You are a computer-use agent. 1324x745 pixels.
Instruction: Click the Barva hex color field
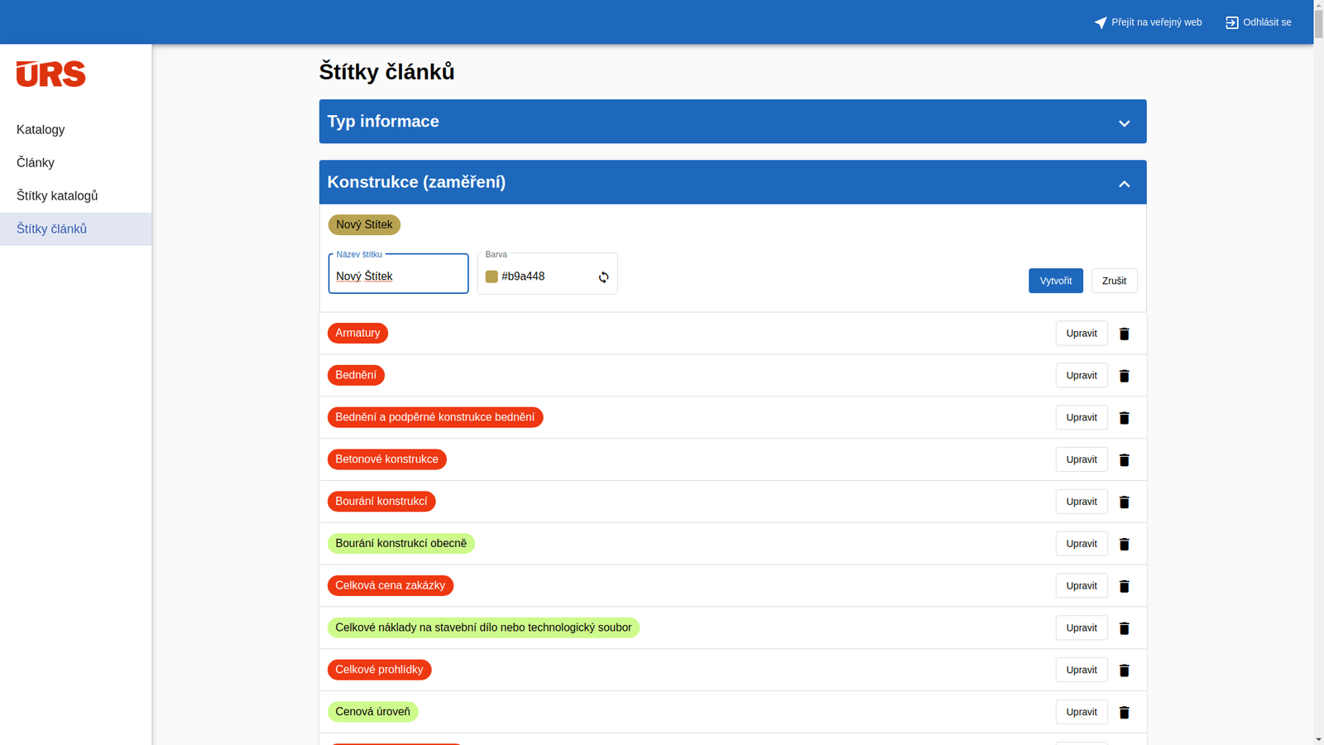[x=547, y=274]
